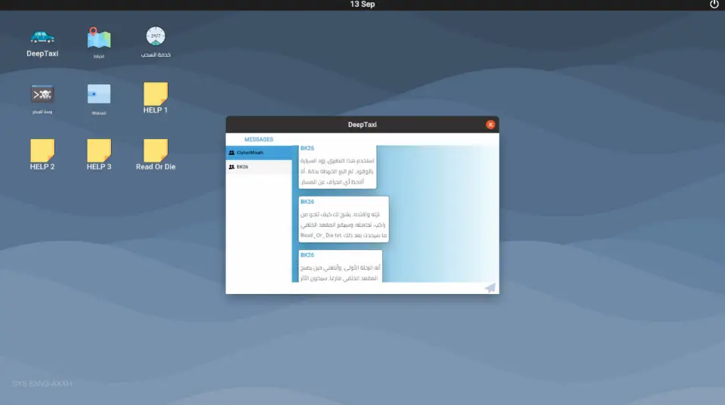Click the bottom partially shown BK26 message
Image resolution: width=725 pixels, height=405 pixels.
click(x=341, y=266)
